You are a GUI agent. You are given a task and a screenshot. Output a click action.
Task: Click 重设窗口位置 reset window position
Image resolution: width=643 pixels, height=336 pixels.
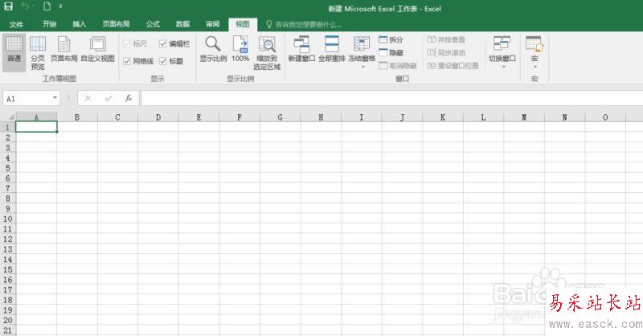point(453,66)
